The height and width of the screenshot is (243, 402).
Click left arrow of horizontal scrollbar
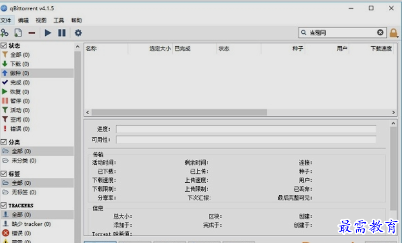point(88,112)
